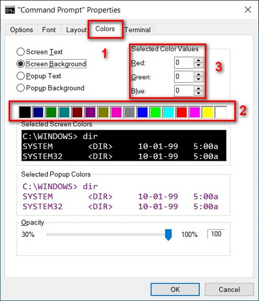259x301 pixels.
Task: Pick the bright red color swatch
Action: 181,112
